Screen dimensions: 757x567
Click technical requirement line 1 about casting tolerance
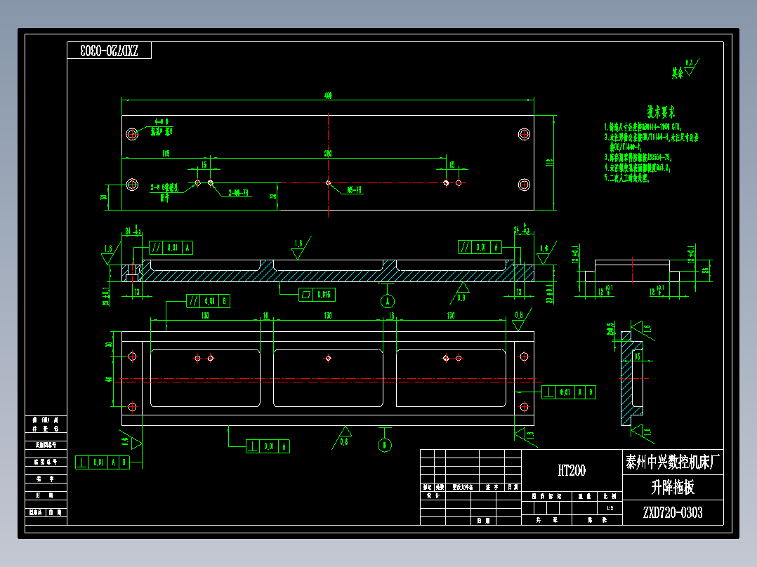[x=643, y=127]
